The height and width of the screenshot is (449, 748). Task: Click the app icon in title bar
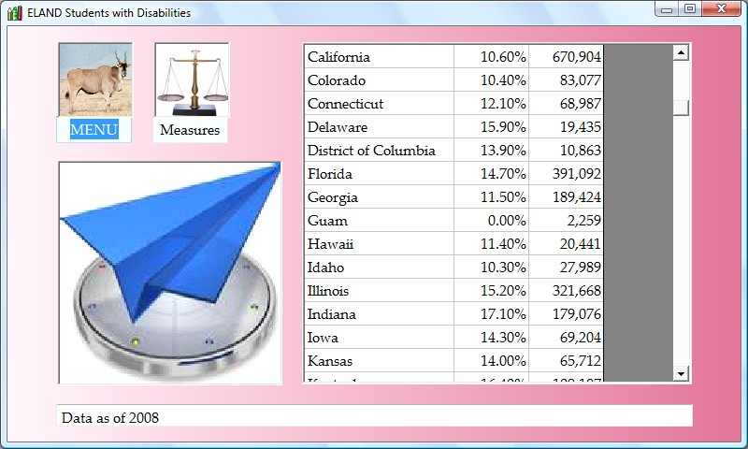tap(14, 13)
